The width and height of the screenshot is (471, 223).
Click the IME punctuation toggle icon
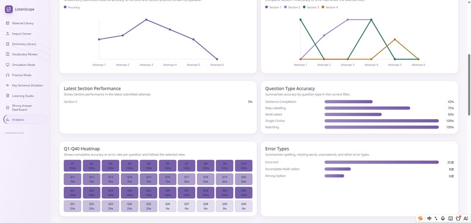[436, 218]
